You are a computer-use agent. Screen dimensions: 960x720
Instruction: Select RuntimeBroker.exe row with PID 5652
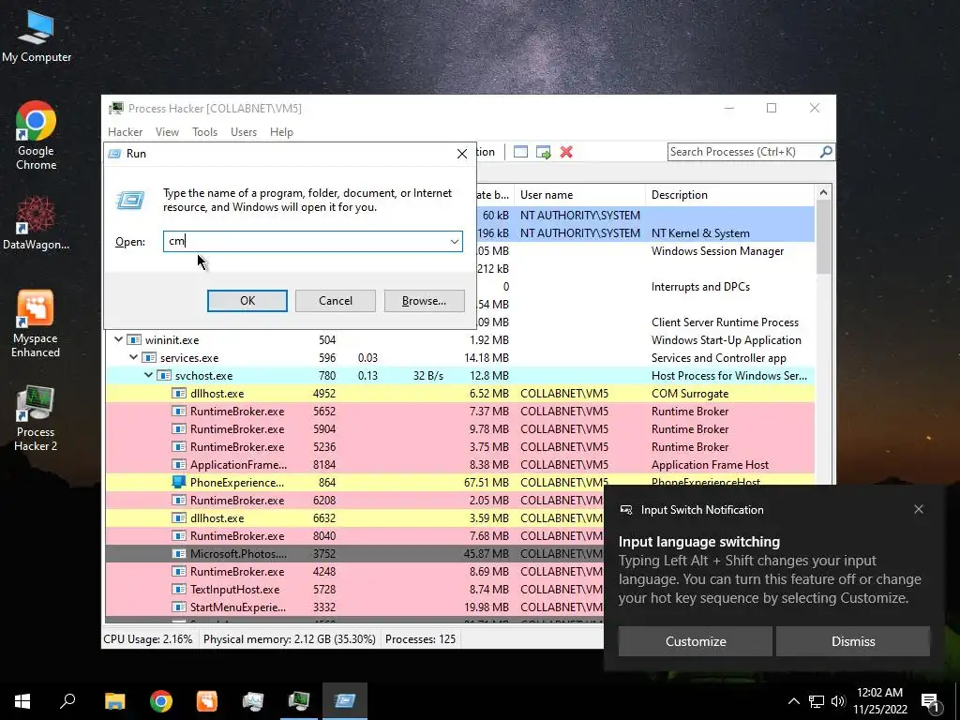click(x=460, y=411)
